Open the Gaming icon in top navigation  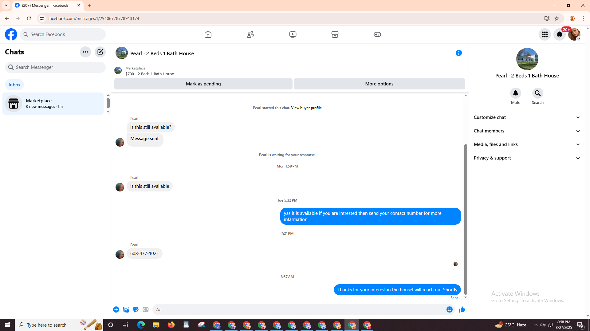(x=377, y=34)
